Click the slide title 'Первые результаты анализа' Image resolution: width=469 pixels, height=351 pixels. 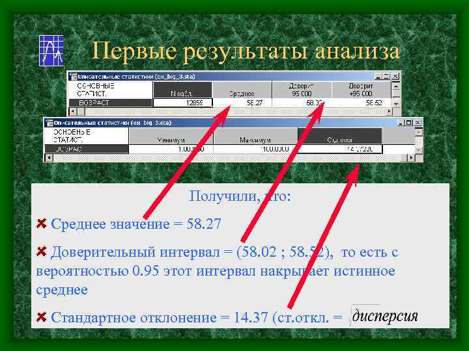pos(246,51)
